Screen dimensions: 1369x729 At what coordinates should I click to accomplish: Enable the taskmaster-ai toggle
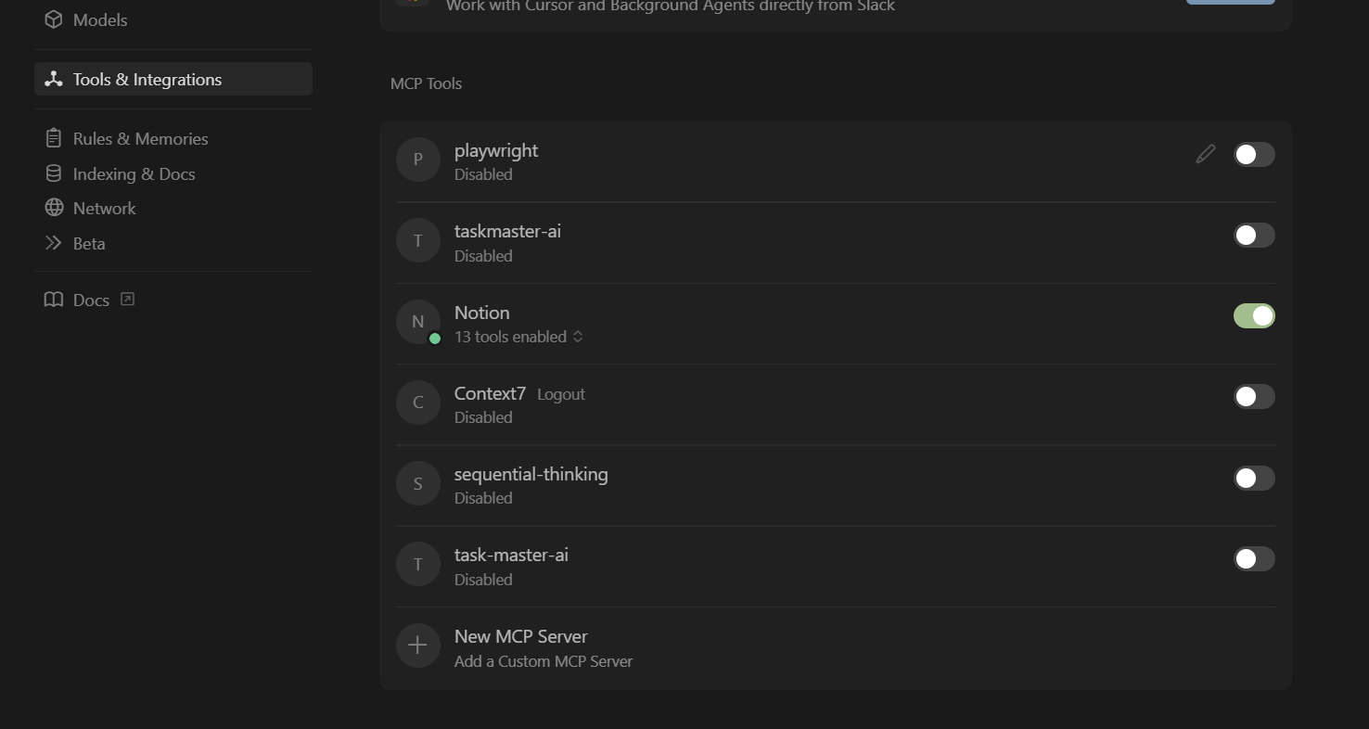click(1254, 236)
